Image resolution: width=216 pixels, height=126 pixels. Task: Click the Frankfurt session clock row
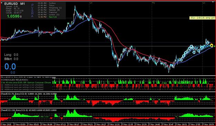click(x=47, y=12)
